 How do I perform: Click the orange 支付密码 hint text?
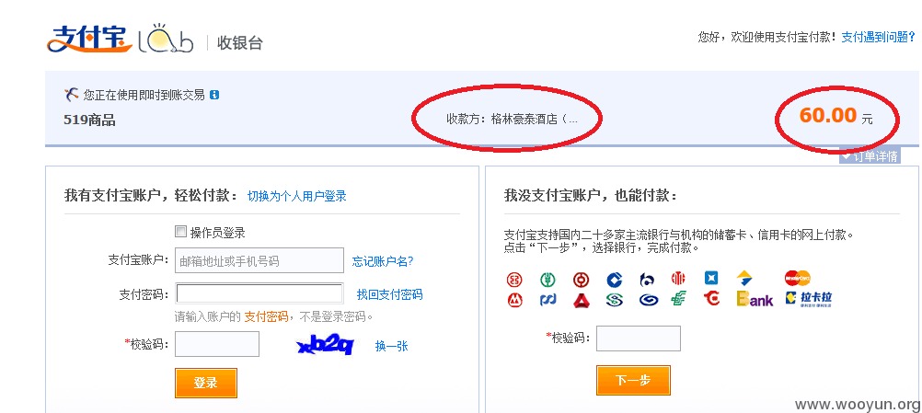(x=266, y=316)
